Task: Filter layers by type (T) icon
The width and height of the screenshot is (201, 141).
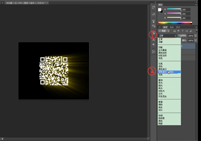Action: (183, 31)
